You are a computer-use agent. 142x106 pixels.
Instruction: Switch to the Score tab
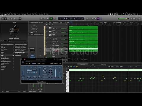pos(93,64)
